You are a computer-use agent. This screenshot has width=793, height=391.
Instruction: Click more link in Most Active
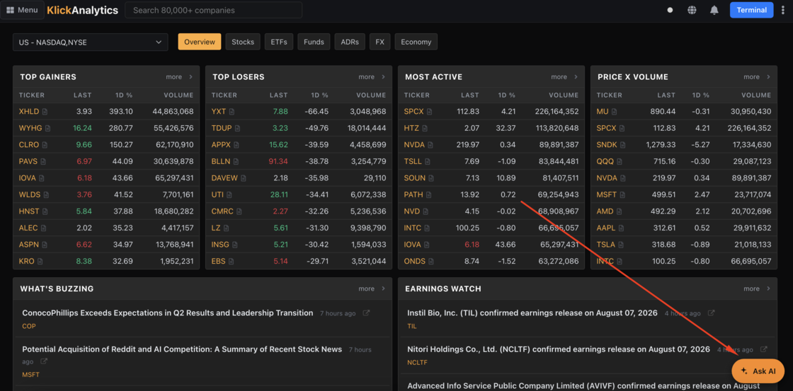(x=559, y=77)
